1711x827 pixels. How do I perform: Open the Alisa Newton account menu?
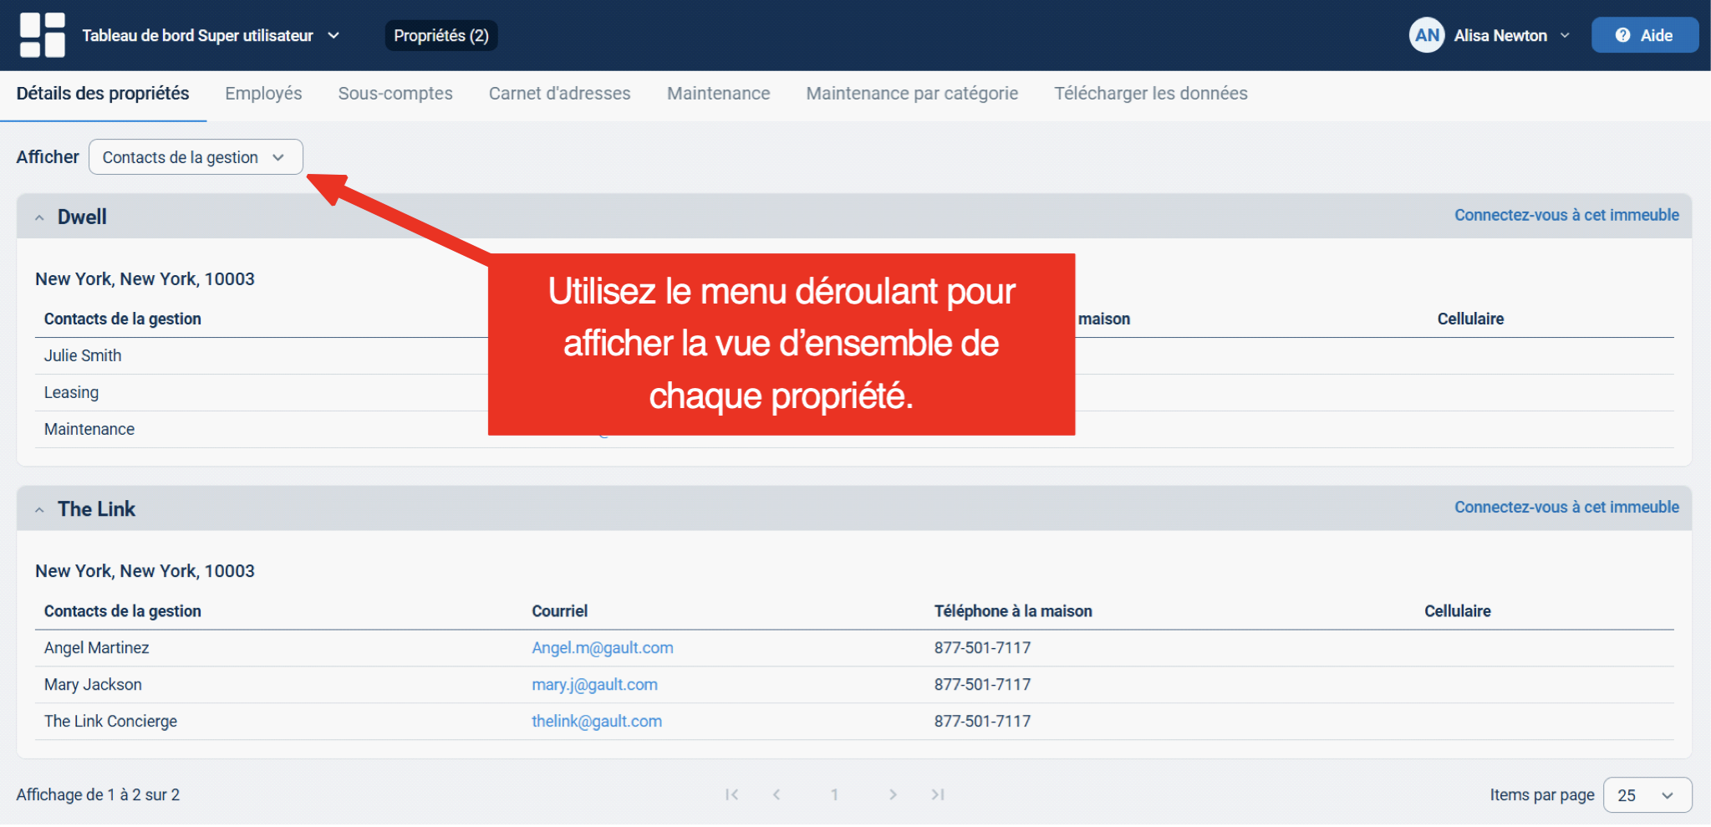1511,35
